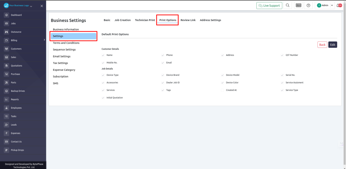Click the search magnifier icon
Viewport: 346px width, 169px height.
point(287,5)
